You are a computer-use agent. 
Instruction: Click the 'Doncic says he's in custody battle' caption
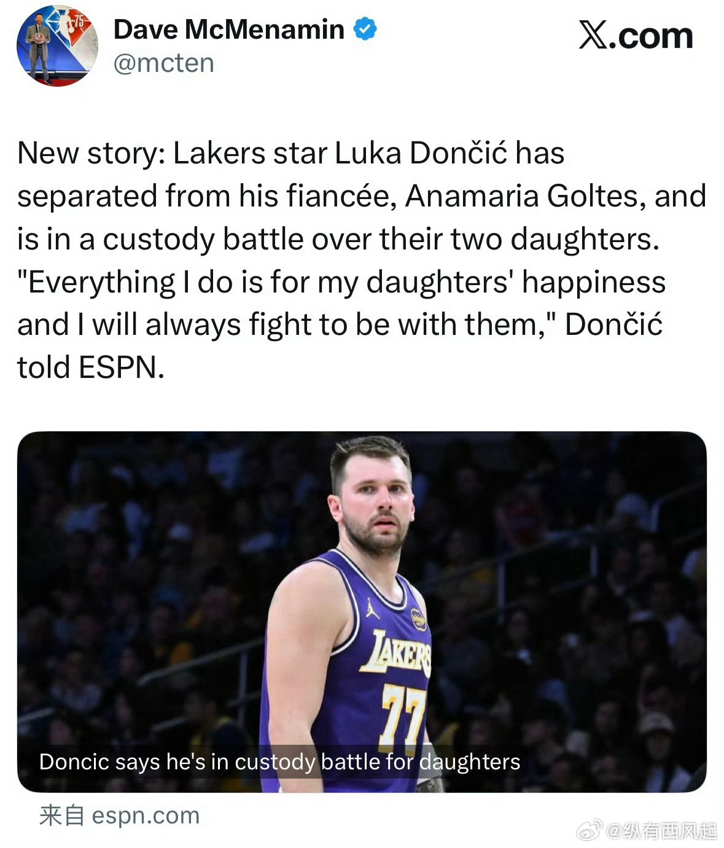[279, 762]
